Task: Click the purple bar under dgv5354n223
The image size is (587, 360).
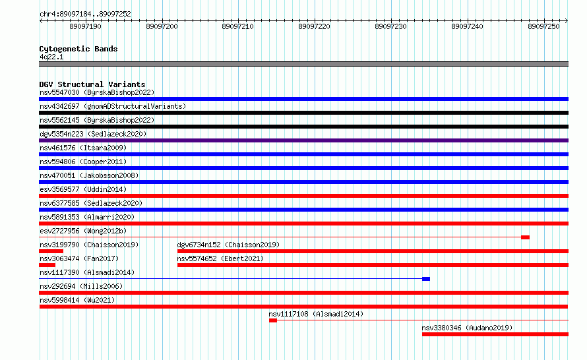Action: (303, 140)
